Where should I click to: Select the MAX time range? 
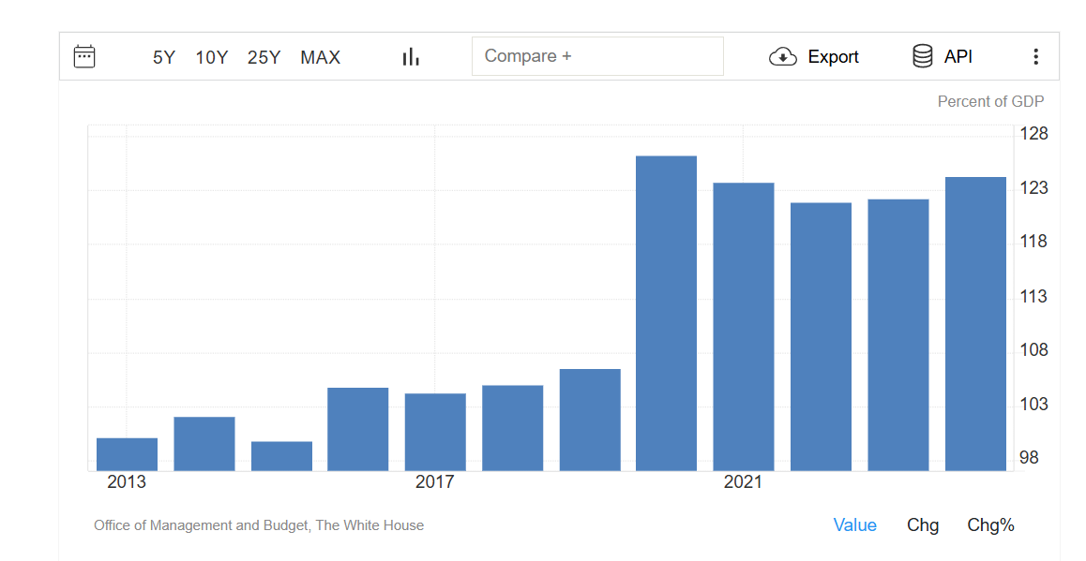tap(320, 57)
